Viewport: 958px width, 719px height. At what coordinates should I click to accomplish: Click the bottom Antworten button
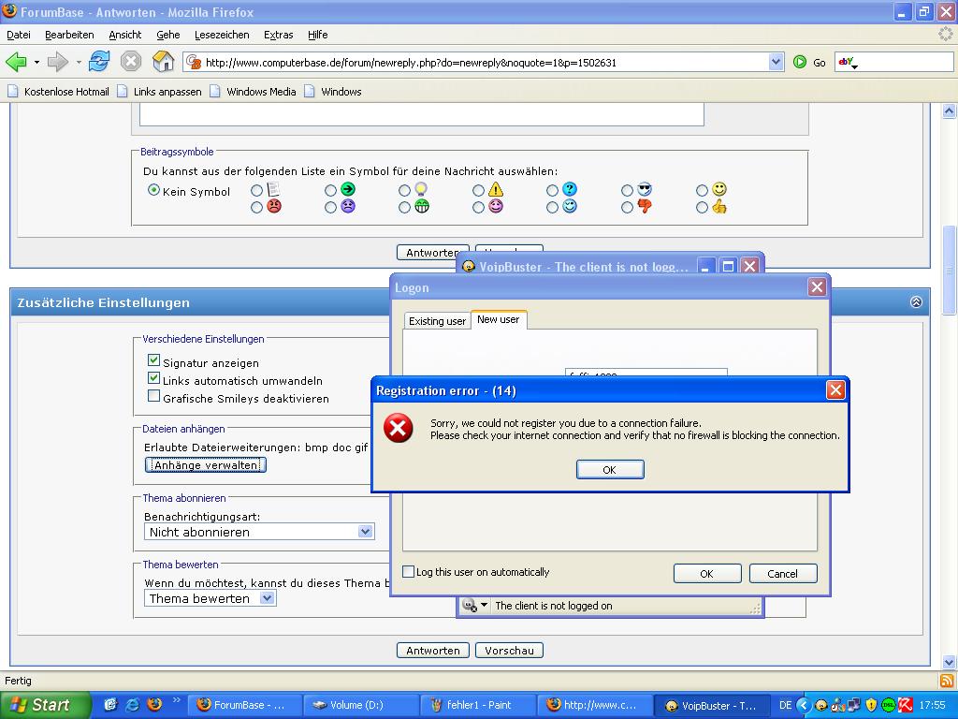pos(432,651)
